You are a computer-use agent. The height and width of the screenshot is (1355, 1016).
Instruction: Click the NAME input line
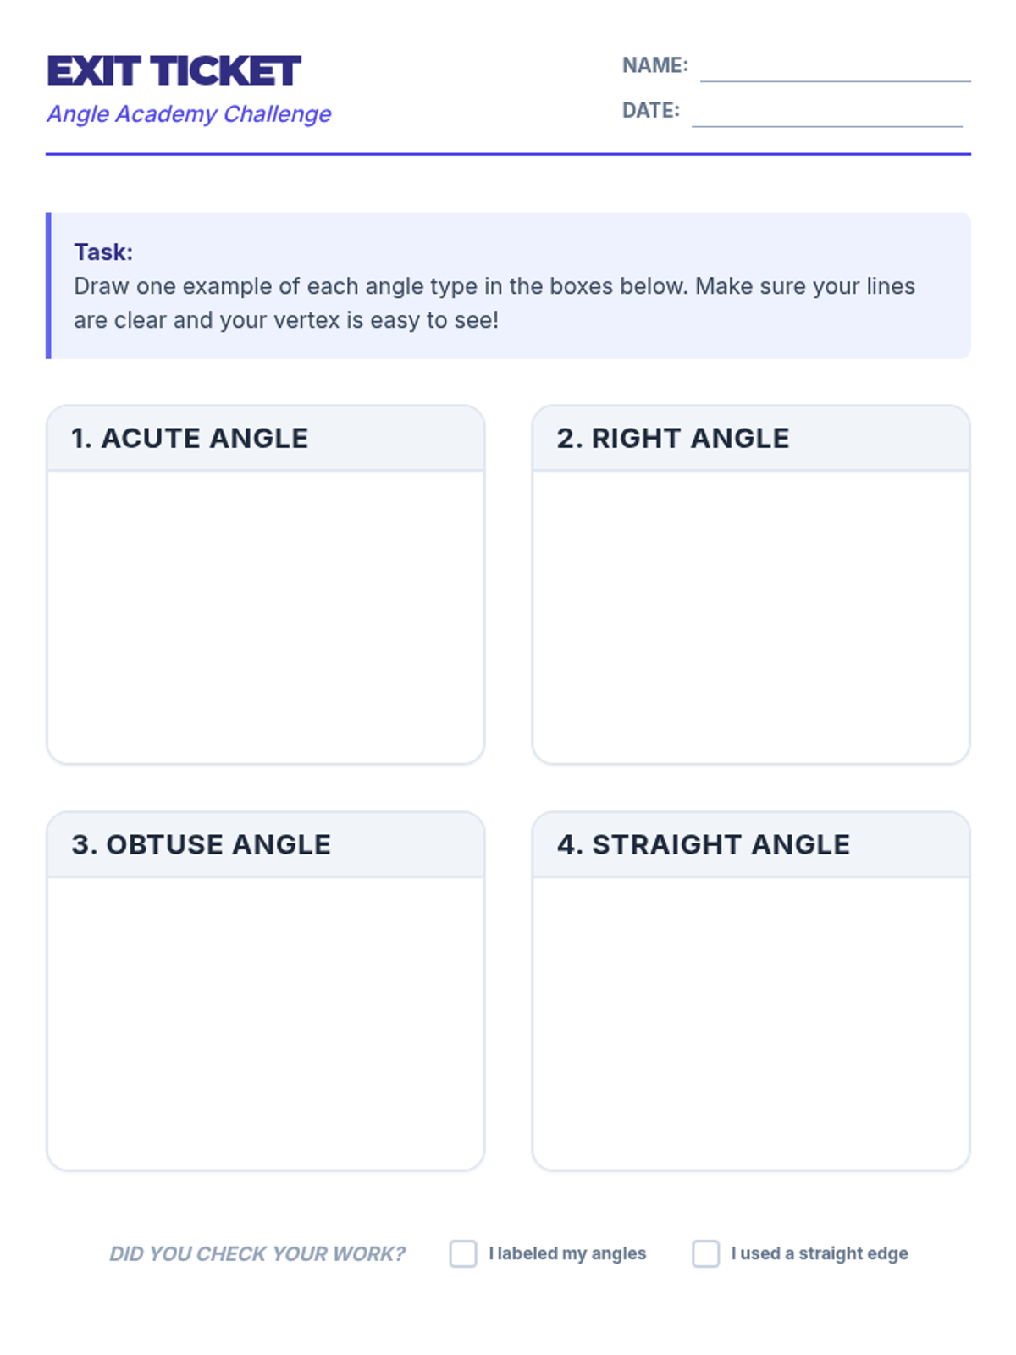point(835,69)
